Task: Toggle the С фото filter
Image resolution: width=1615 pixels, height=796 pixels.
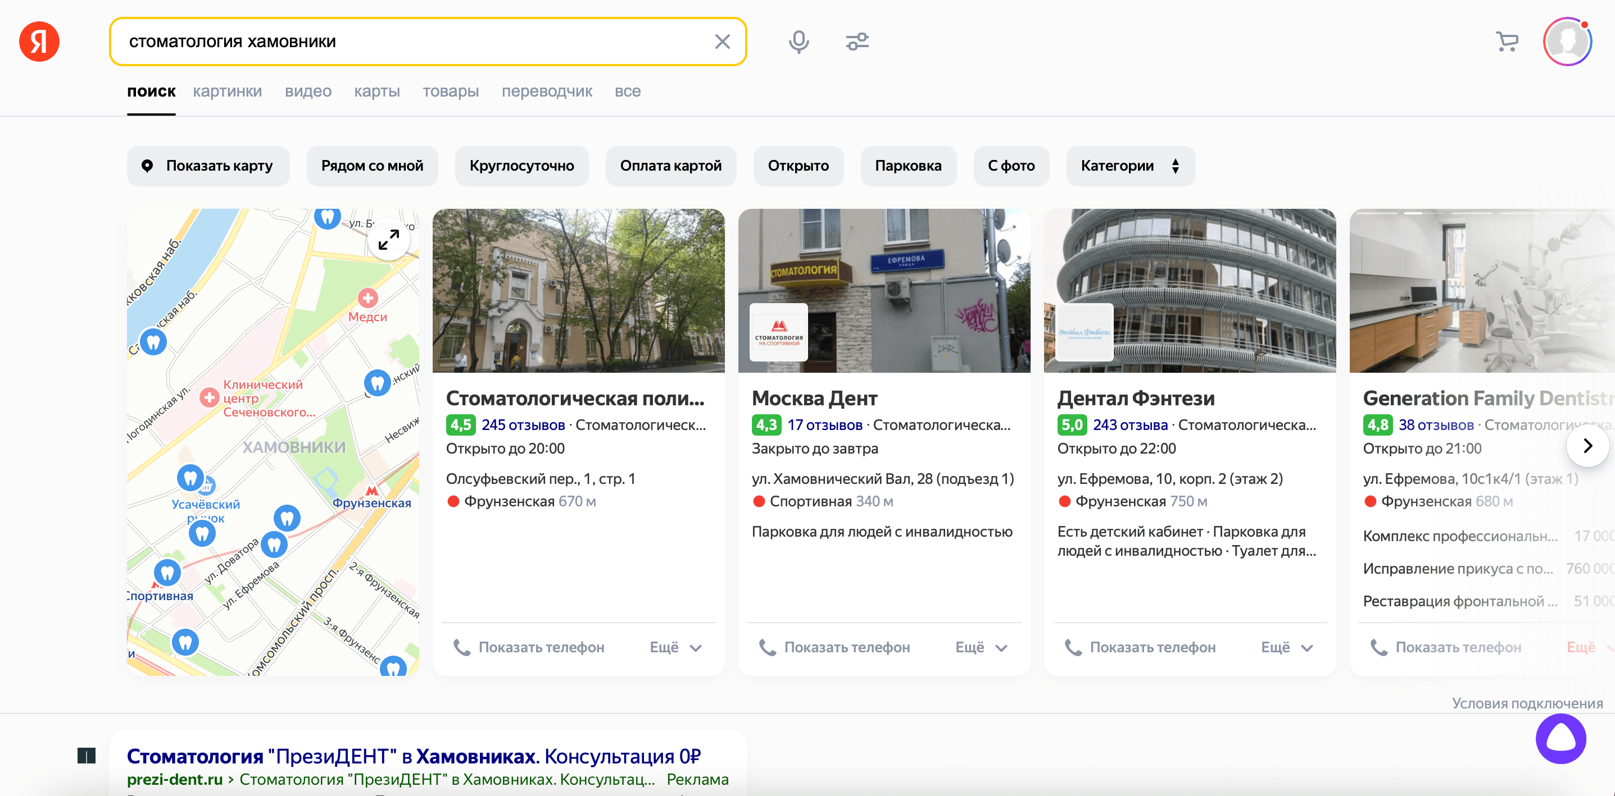Action: pyautogui.click(x=1011, y=166)
